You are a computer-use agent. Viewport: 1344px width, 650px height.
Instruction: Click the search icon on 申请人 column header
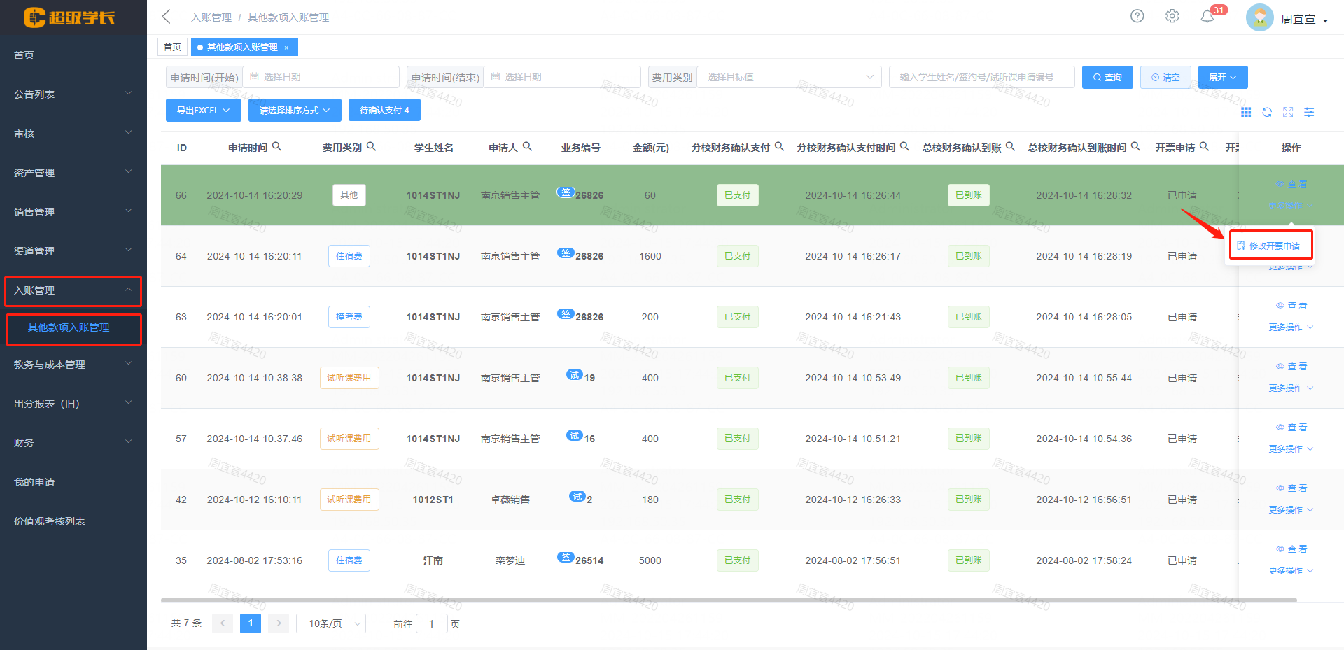coord(528,147)
